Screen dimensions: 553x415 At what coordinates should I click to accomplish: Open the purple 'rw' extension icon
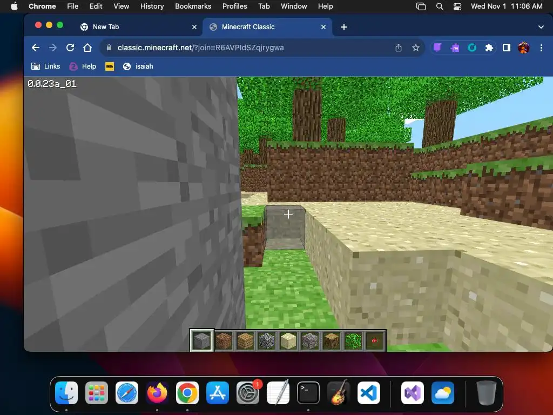(x=455, y=48)
